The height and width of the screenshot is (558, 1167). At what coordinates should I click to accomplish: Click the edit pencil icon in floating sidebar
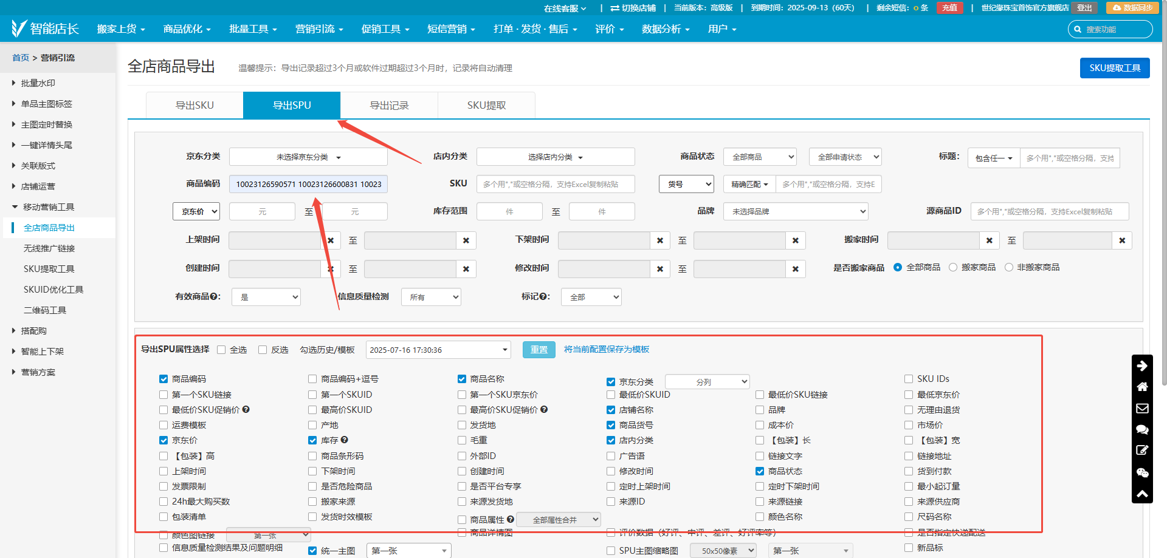click(x=1142, y=451)
